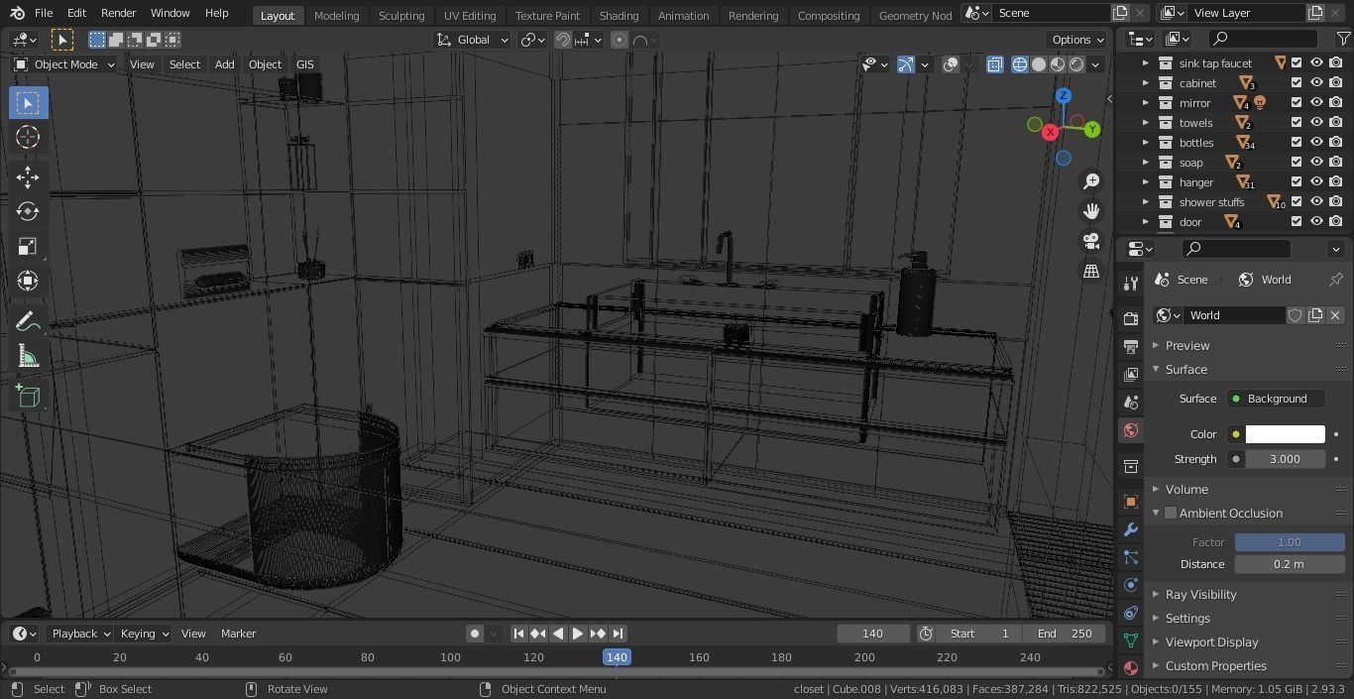The image size is (1354, 699).
Task: Enable solid viewport shading
Action: coord(1038,64)
